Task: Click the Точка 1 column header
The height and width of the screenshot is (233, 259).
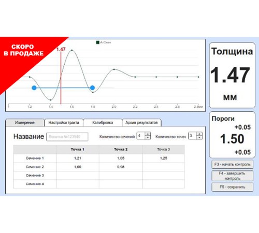Action: pos(78,150)
